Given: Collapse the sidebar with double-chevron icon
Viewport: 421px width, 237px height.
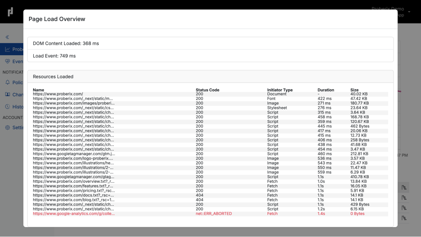Looking at the screenshot, I should [x=7, y=37].
